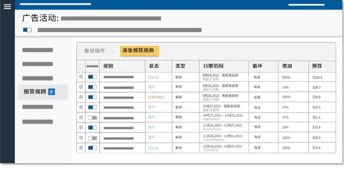Select the checkbox for the 500% increase row

click(81, 77)
